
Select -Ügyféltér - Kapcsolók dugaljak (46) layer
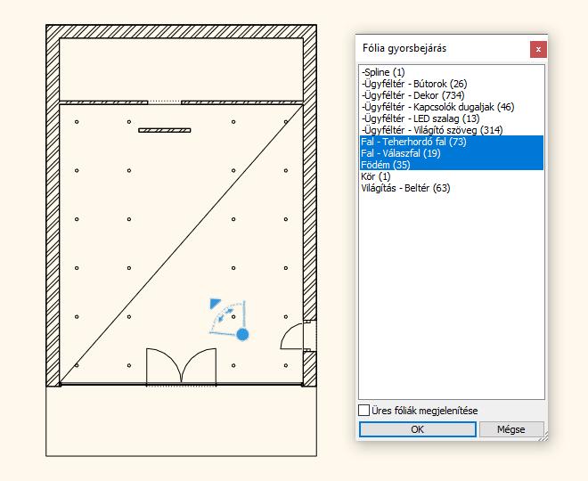452,107
